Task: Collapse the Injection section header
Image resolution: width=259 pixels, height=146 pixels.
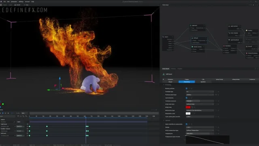Action: 167,120
